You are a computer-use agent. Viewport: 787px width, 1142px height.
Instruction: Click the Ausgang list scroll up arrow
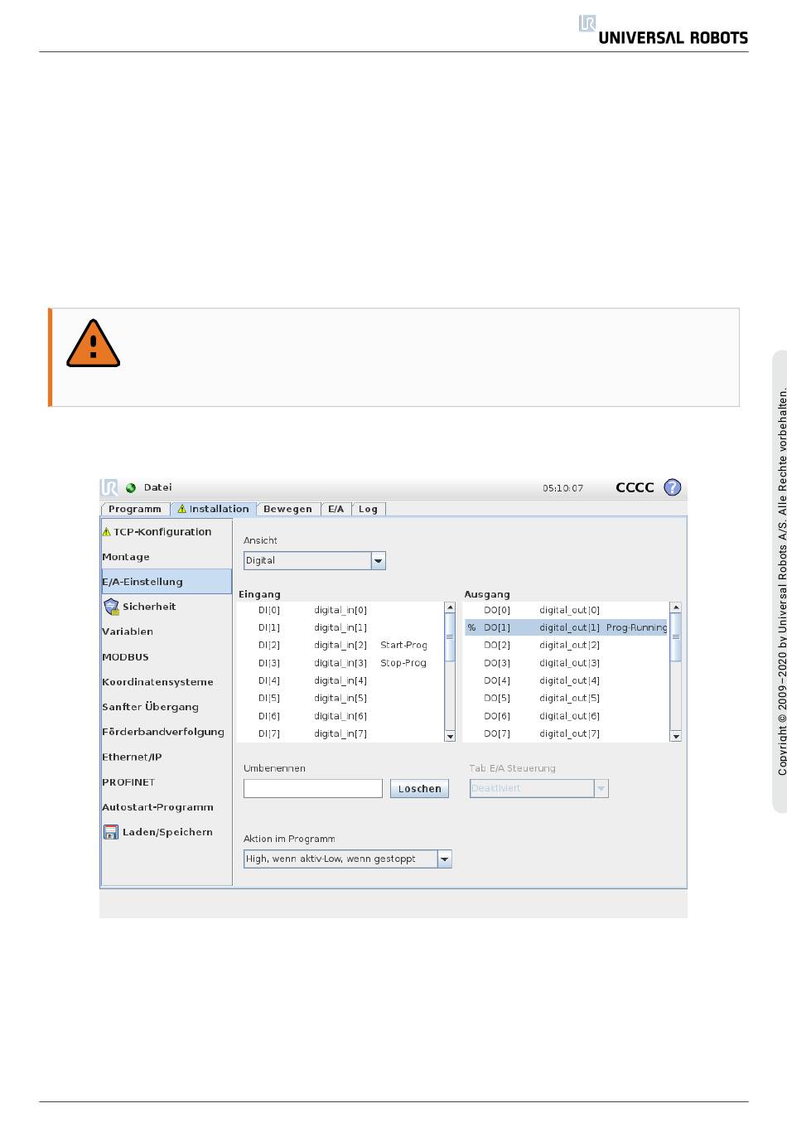pyautogui.click(x=676, y=607)
